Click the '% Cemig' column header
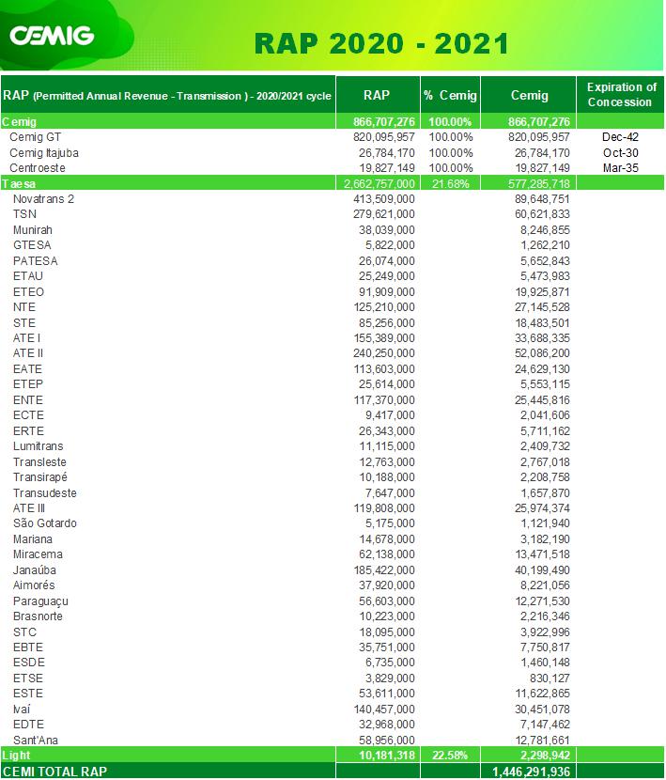The image size is (666, 780). pos(450,95)
